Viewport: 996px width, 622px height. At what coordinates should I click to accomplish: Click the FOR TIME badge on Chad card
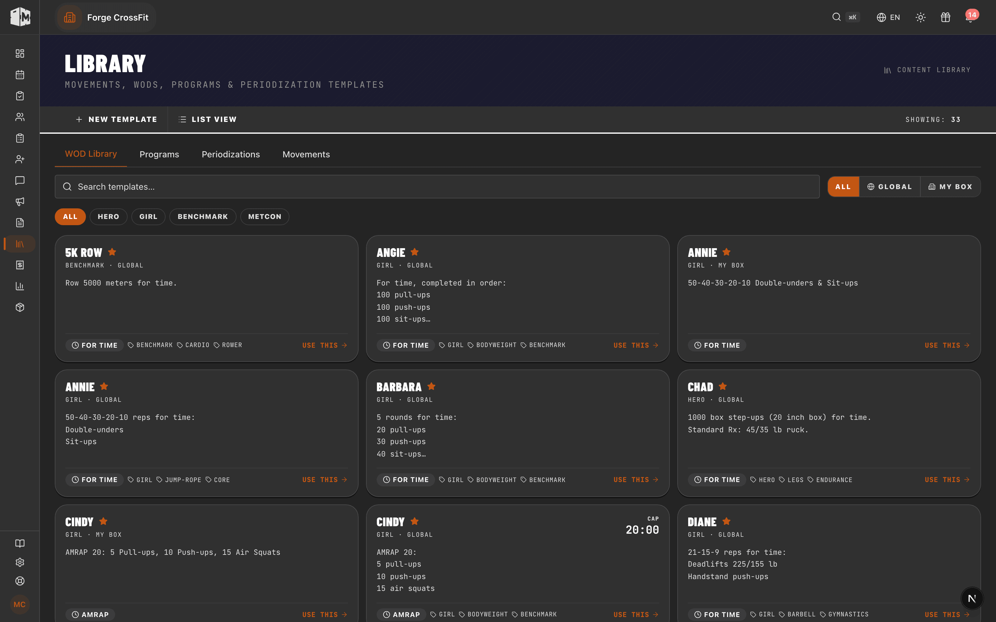(x=717, y=480)
